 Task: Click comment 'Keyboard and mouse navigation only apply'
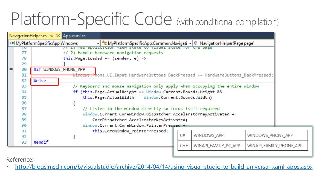[x=166, y=86]
